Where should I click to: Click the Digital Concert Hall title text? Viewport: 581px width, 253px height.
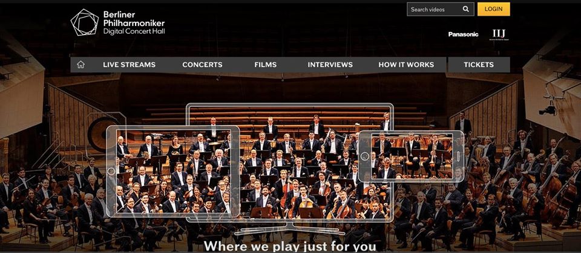tap(134, 32)
